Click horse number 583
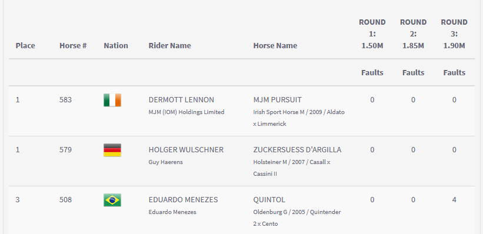 66,100
